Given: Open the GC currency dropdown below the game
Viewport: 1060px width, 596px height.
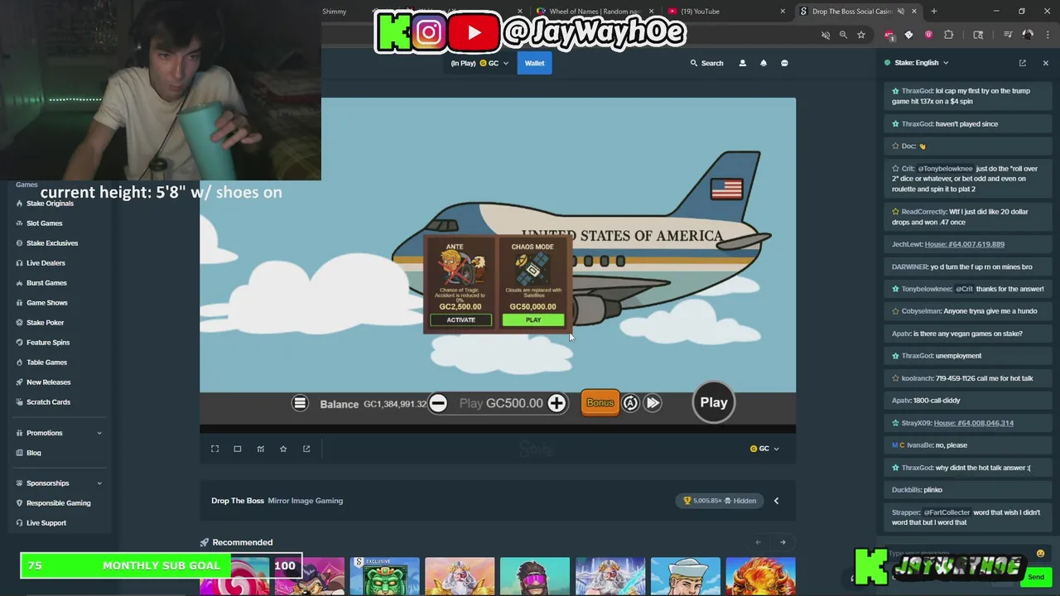Looking at the screenshot, I should pyautogui.click(x=764, y=449).
